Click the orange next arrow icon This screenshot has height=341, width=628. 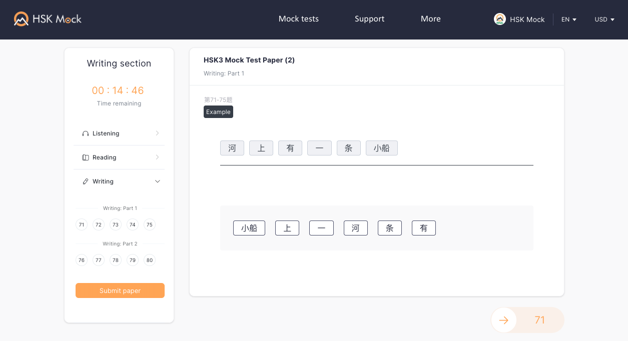[x=504, y=320]
